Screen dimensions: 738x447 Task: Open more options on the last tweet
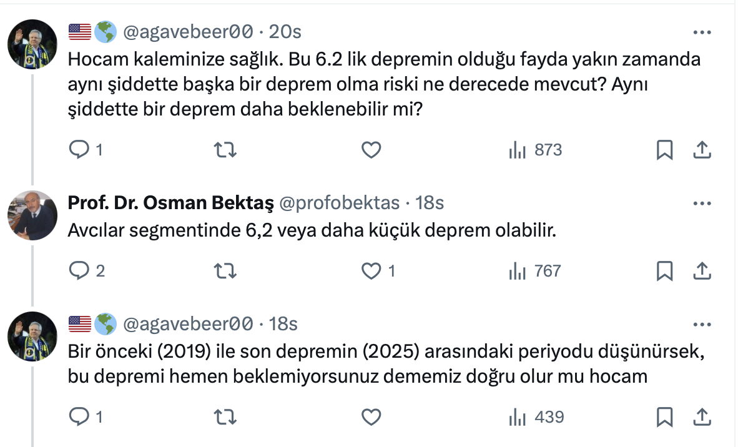click(x=702, y=325)
